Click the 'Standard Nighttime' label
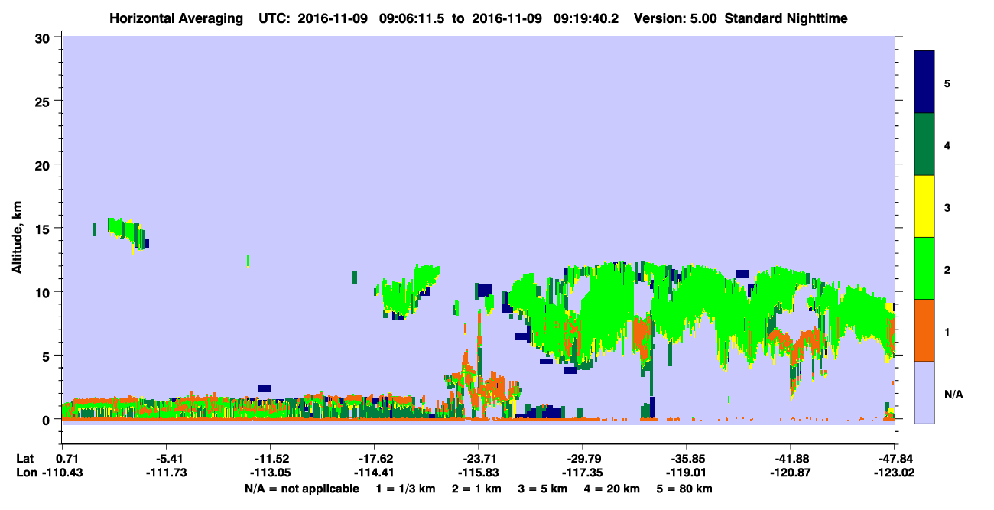 tap(786, 18)
